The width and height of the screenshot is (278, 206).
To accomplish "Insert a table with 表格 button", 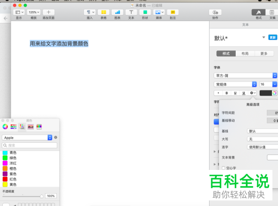I will click(x=103, y=12).
